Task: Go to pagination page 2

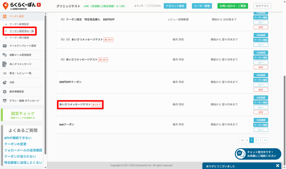Action: pos(256,140)
